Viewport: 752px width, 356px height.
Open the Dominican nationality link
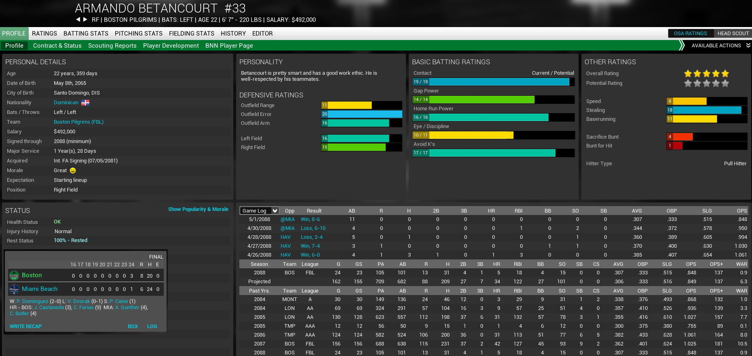pos(66,103)
